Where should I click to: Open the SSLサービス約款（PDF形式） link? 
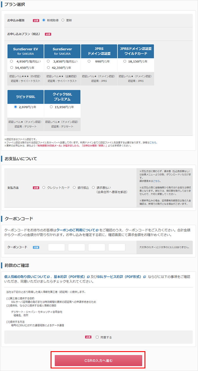(x=120, y=277)
